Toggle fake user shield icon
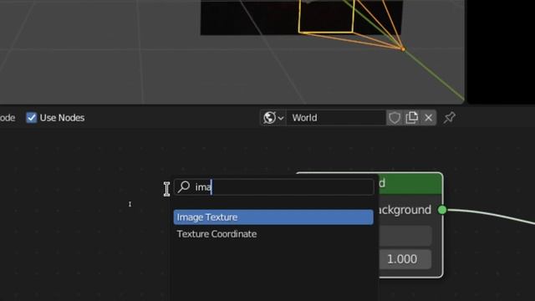The width and height of the screenshot is (535, 301). pos(395,118)
